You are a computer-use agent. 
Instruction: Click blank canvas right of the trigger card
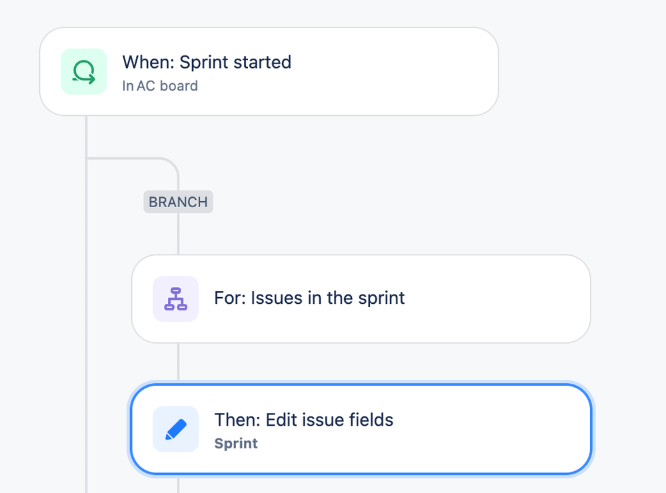tap(582, 71)
